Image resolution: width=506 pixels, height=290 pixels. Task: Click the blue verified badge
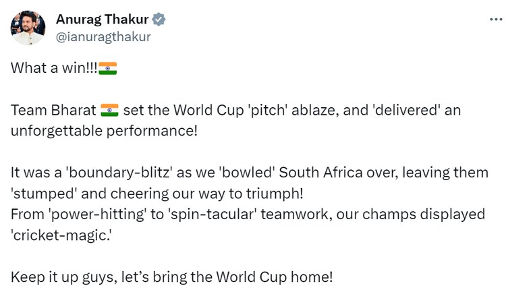pos(159,20)
